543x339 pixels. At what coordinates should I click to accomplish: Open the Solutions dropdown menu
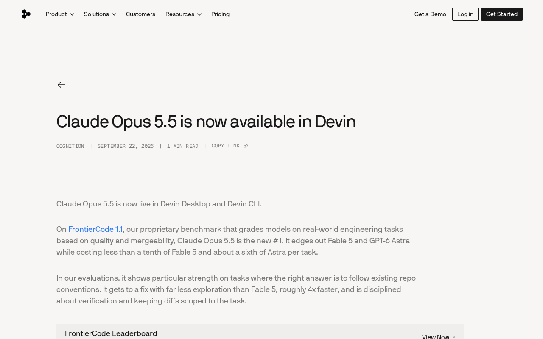tap(100, 14)
